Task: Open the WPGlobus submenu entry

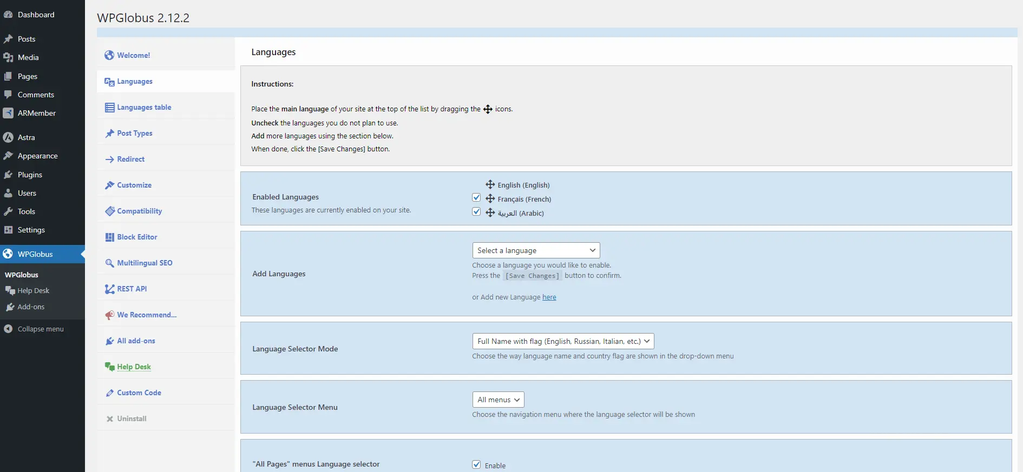Action: 22,275
